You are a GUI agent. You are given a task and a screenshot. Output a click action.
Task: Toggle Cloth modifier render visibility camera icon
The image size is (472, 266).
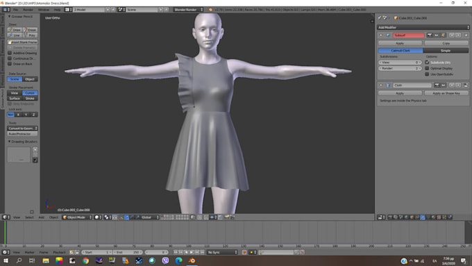coord(437,85)
